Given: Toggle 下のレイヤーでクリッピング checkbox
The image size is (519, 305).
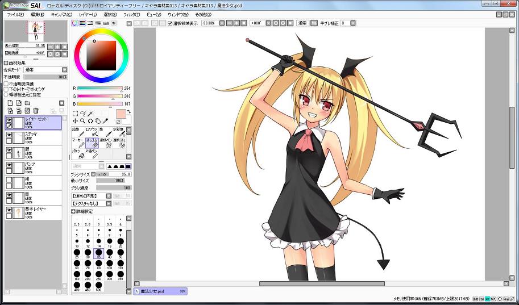Looking at the screenshot, I should point(6,89).
